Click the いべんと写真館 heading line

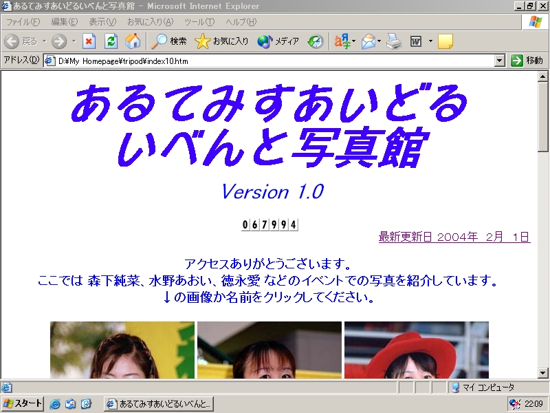pyautogui.click(x=273, y=148)
